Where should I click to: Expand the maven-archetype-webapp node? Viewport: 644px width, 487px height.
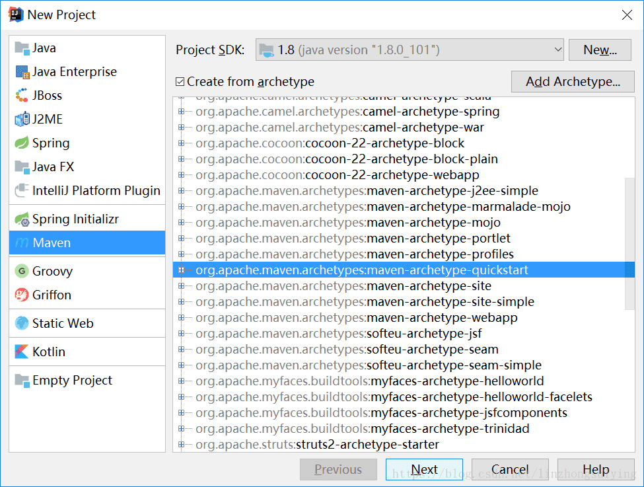(181, 318)
